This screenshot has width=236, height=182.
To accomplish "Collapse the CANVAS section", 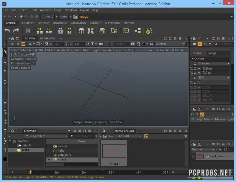I will pos(193,58).
